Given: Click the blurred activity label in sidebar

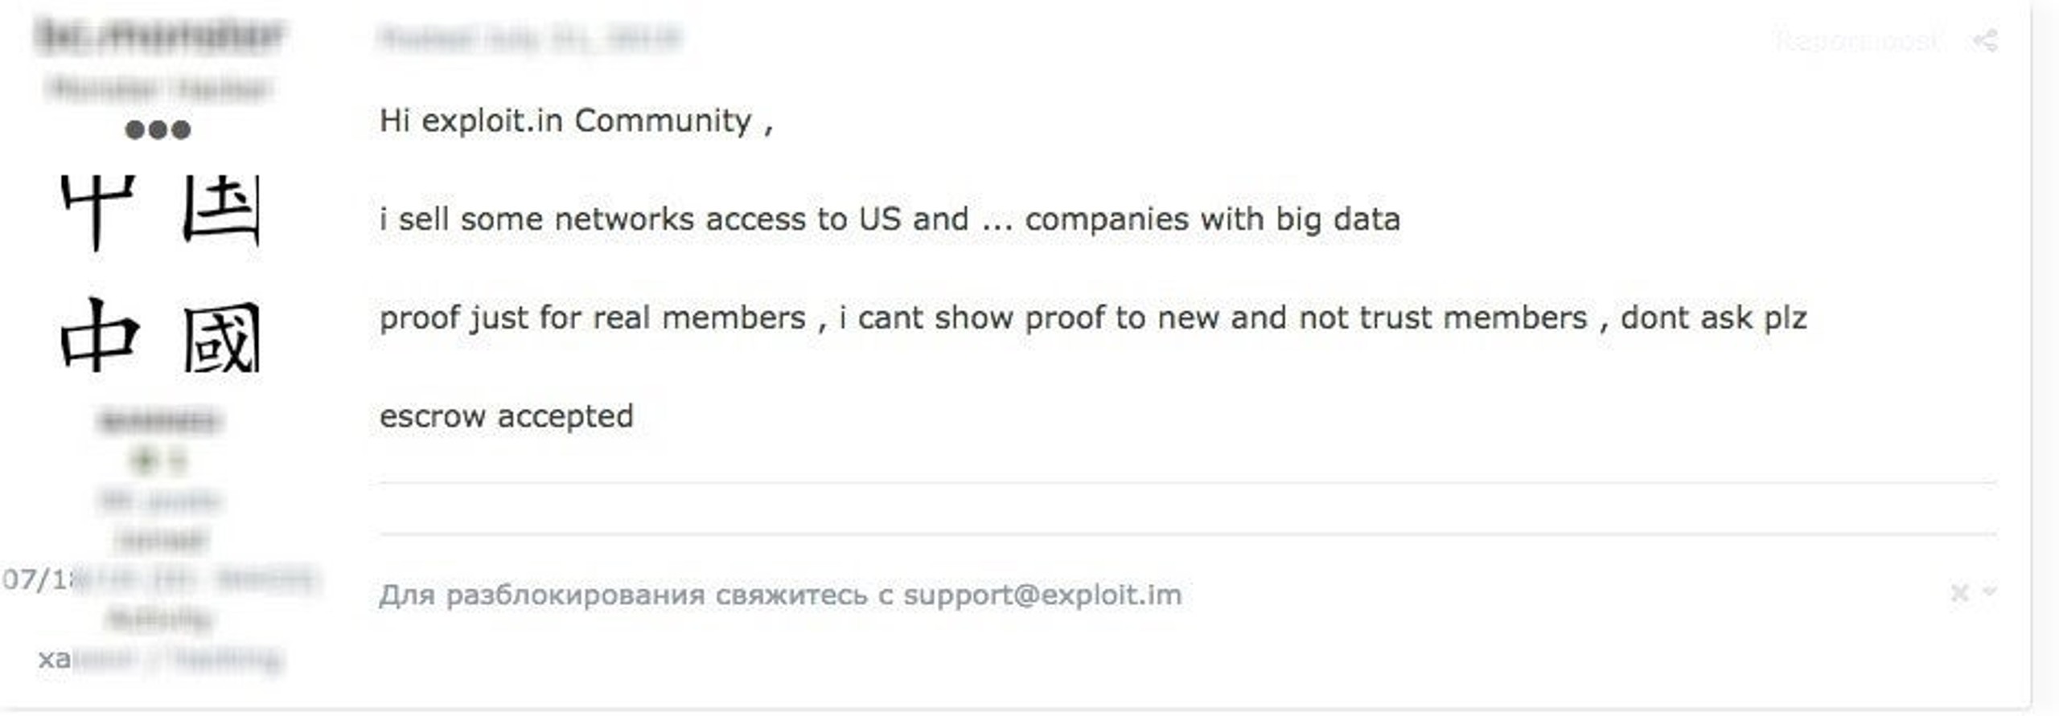Looking at the screenshot, I should tap(158, 619).
